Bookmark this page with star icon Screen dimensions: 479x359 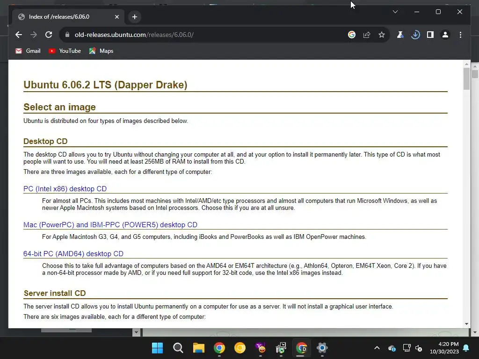382,35
